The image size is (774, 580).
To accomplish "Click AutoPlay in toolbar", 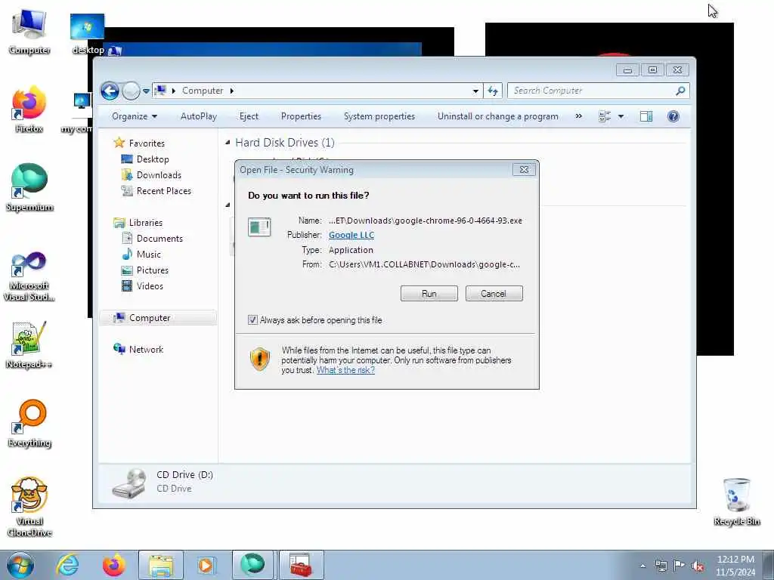I will (199, 116).
